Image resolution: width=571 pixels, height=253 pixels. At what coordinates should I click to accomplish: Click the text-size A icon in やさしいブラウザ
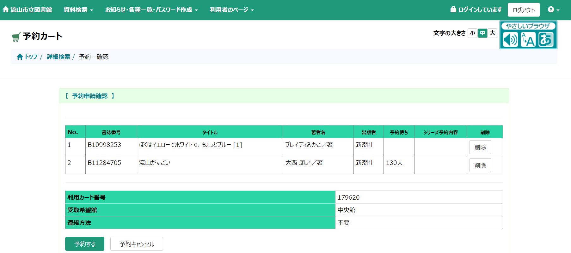click(x=528, y=40)
